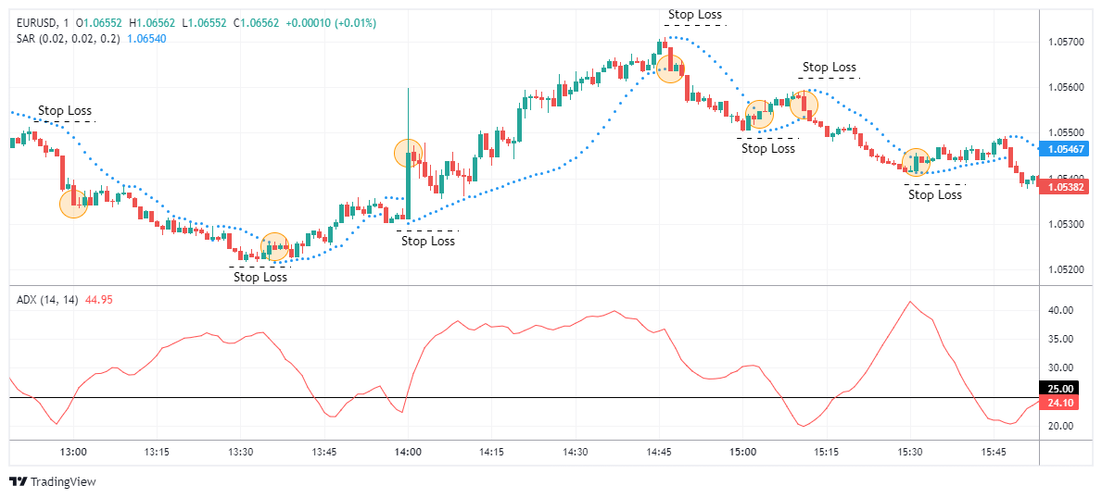Viewport: 1102px width, 498px height.
Task: Click the SAR value 1.06540
Action: click(x=146, y=39)
